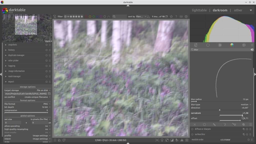Click the quick presets icon below image
The image size is (256, 144).
point(55,140)
